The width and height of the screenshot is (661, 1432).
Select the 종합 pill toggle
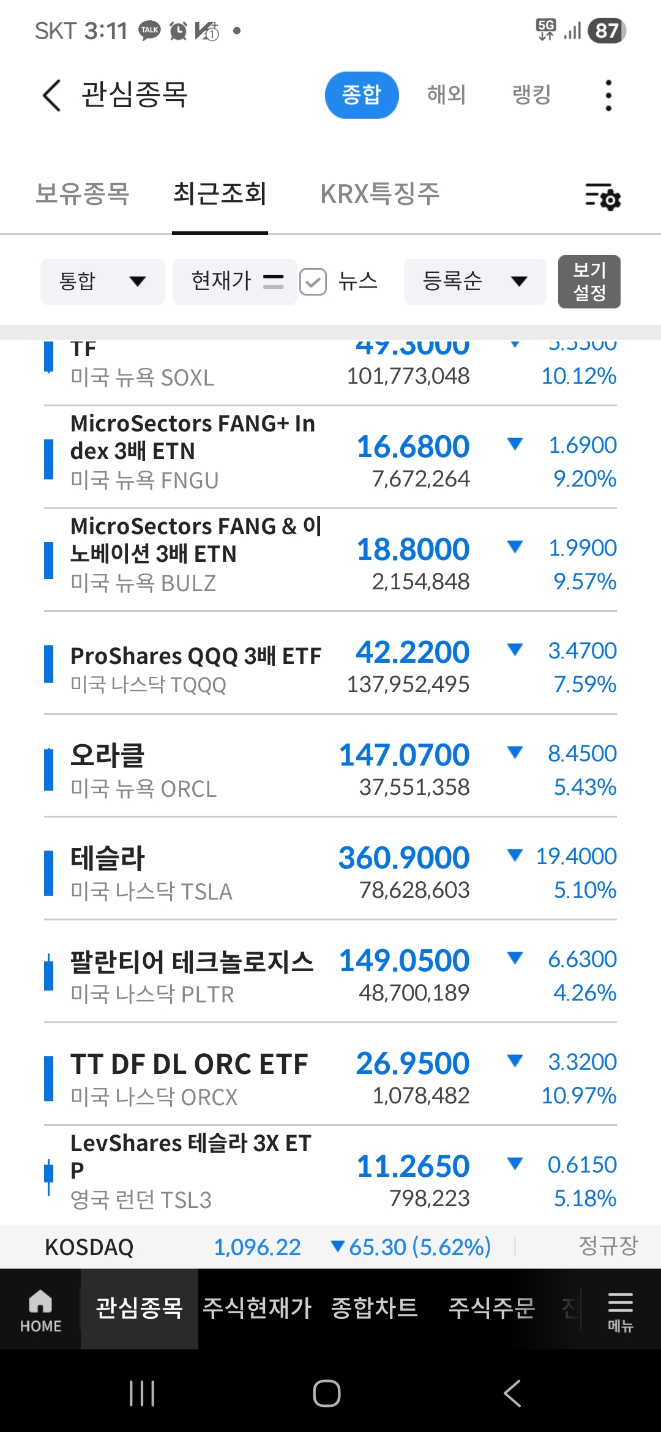(361, 95)
